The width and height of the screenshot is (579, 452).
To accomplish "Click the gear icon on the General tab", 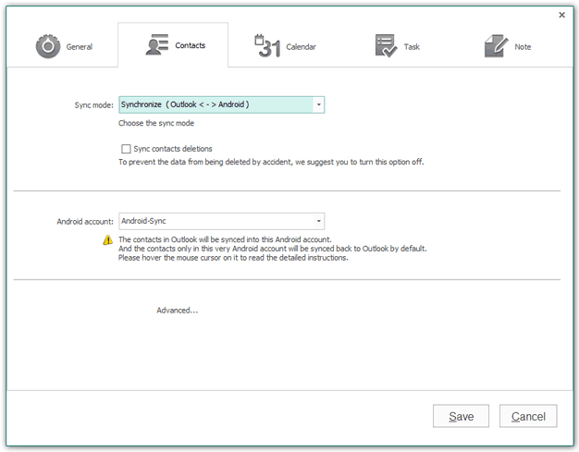I will click(48, 46).
